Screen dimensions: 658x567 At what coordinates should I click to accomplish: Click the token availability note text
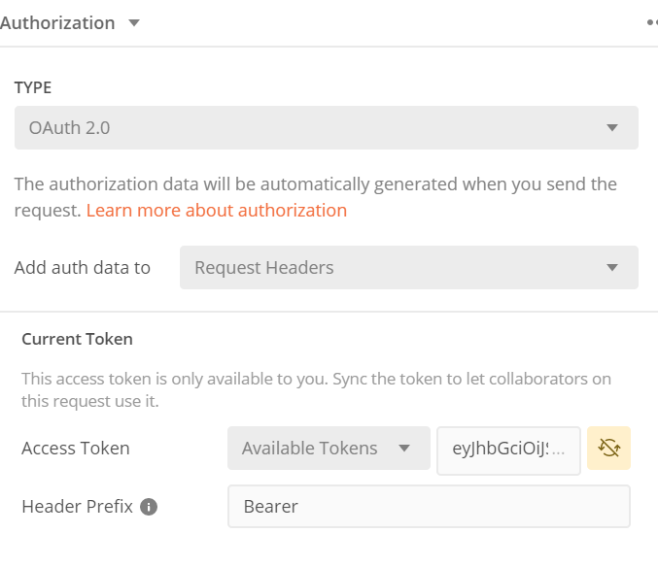pos(317,389)
